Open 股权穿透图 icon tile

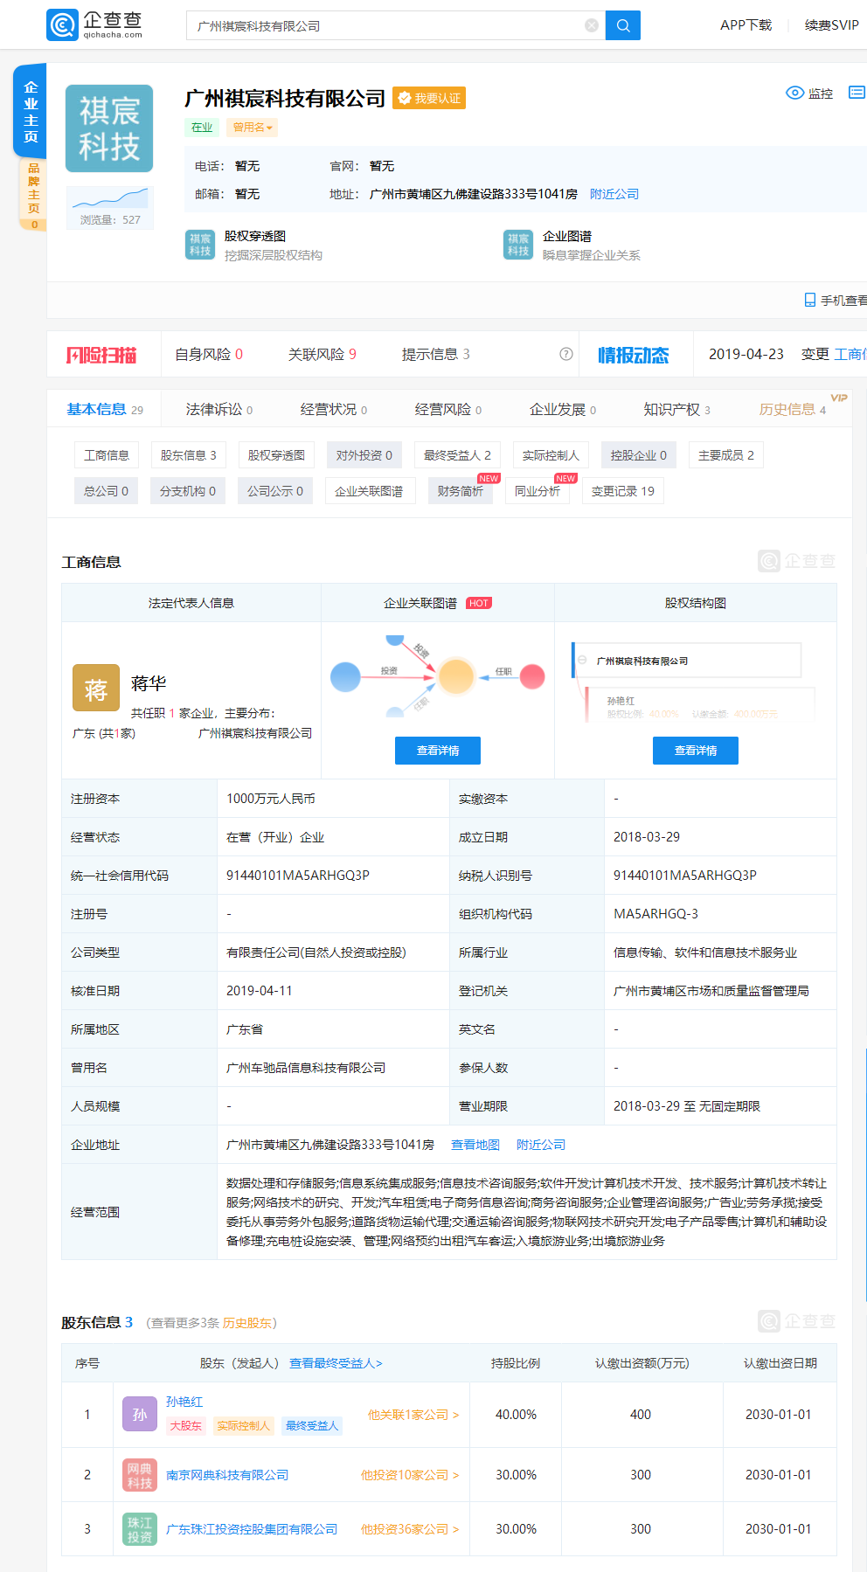200,245
